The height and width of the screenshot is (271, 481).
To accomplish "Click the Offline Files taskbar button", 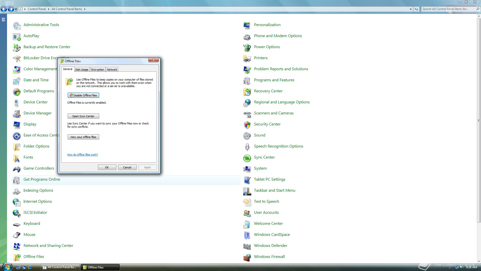I will [x=100, y=267].
